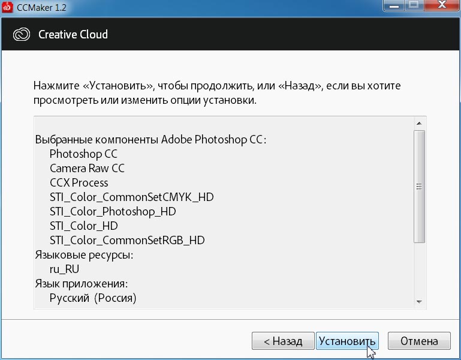Select the STI_Color_CommonSetCMYK_HD line

131,197
